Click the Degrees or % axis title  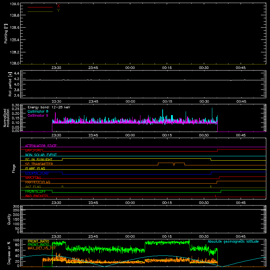coord(9,253)
